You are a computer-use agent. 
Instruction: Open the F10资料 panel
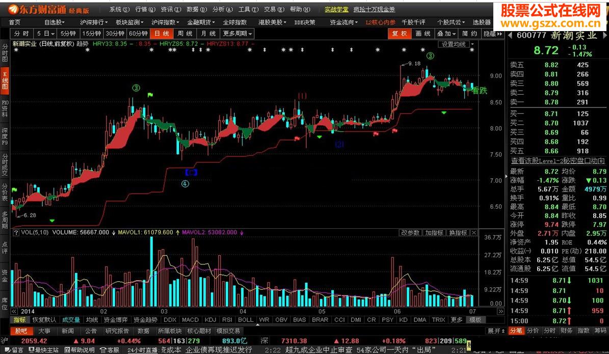pyautogui.click(x=5, y=110)
